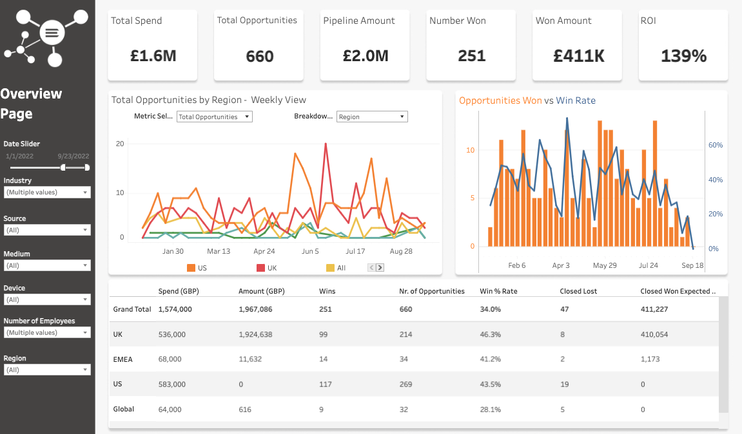Click previous arrow in region legend
This screenshot has height=434, width=742.
(372, 267)
